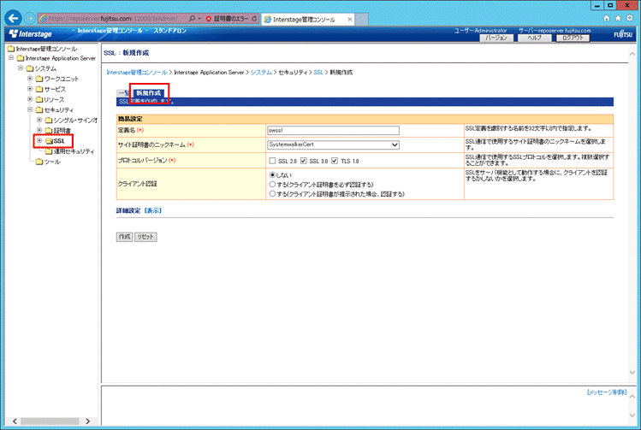Show detailed settings via [表示] link
Screen dimensions: 641x430
(x=153, y=210)
